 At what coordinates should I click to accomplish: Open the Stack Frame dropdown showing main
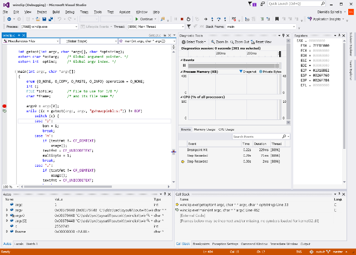(x=261, y=27)
